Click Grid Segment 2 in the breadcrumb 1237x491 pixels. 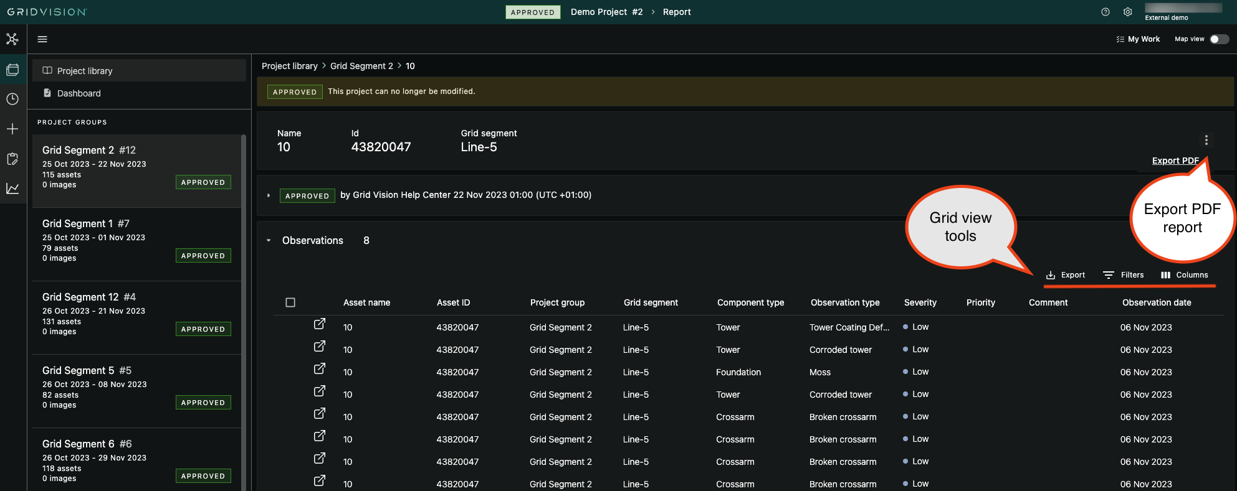click(x=361, y=66)
